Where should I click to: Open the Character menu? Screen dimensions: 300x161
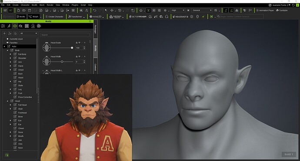[25, 5]
